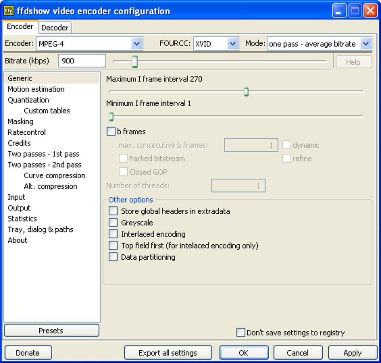Image resolution: width=381 pixels, height=363 pixels.
Task: Enable Store global headers in extradata
Action: click(x=113, y=211)
